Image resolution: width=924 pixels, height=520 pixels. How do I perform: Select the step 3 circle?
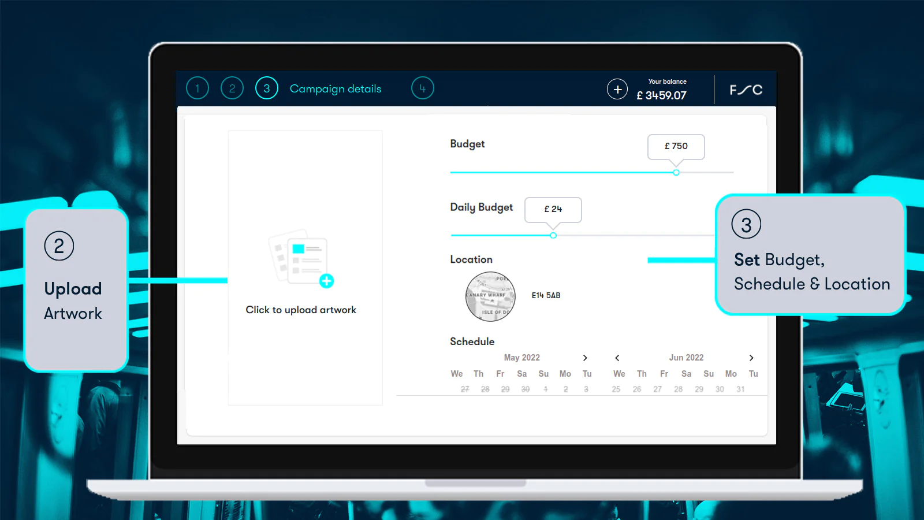point(267,88)
